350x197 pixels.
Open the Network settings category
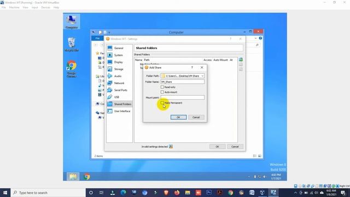119,83
